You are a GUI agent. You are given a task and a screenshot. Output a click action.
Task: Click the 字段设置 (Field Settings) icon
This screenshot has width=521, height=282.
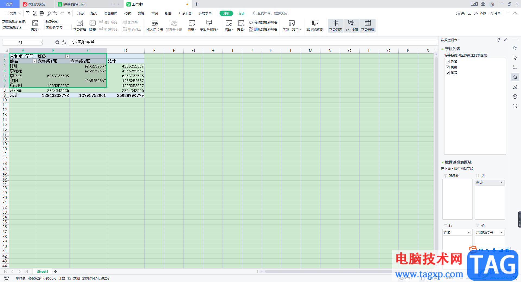click(x=80, y=23)
